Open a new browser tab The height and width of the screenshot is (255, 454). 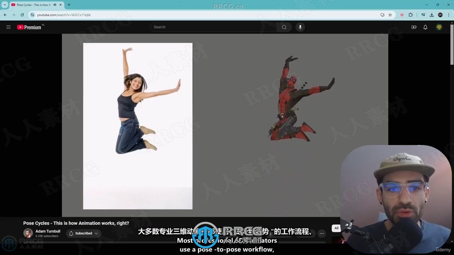[69, 5]
